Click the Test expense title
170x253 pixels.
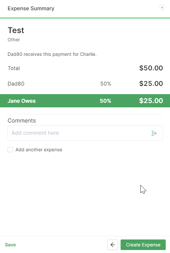(x=16, y=30)
